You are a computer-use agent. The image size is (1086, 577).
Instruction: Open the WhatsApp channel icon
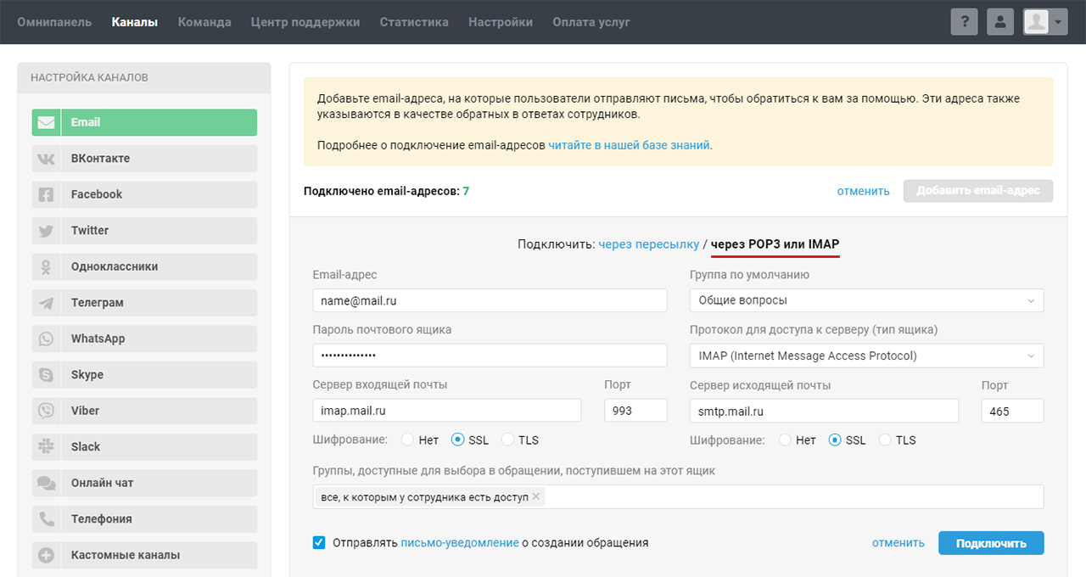click(x=46, y=339)
